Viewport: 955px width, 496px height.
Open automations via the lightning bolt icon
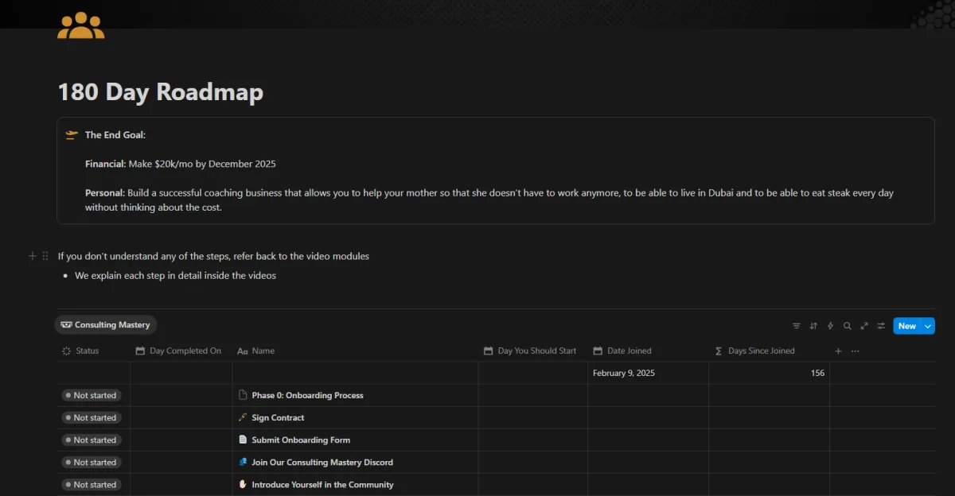pyautogui.click(x=831, y=326)
